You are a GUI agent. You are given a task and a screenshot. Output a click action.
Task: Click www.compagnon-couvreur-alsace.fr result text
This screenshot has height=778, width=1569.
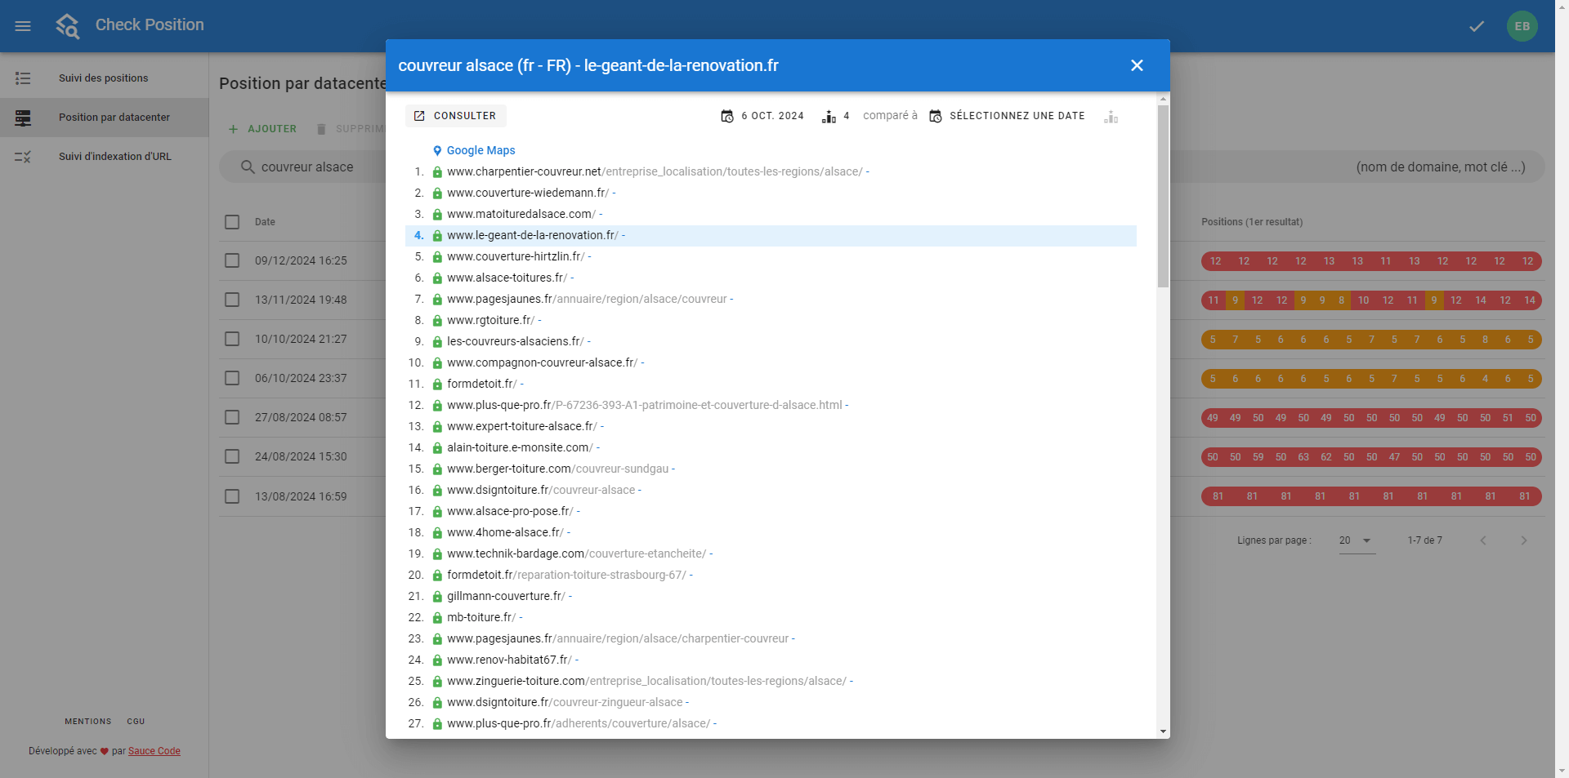click(x=543, y=362)
